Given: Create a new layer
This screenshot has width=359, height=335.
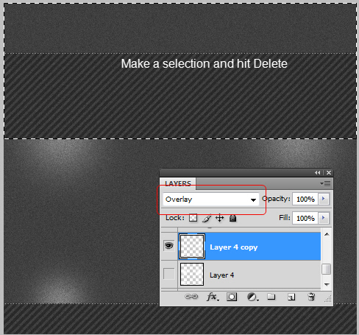Looking at the screenshot, I should [x=291, y=297].
